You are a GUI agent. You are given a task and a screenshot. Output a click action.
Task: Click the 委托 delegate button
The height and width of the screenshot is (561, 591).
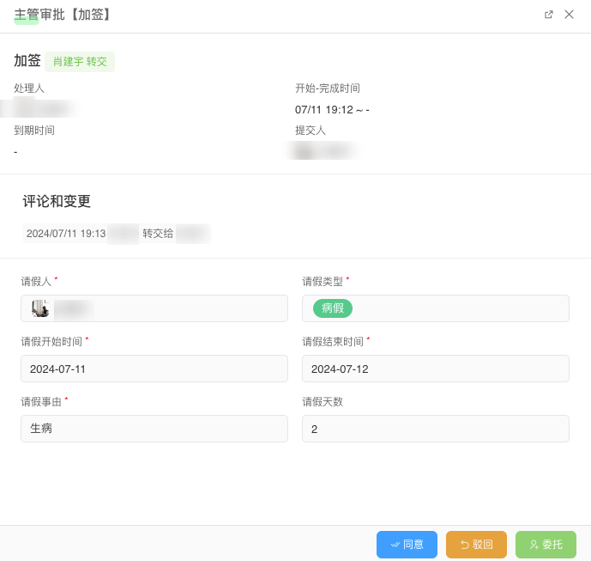click(546, 545)
